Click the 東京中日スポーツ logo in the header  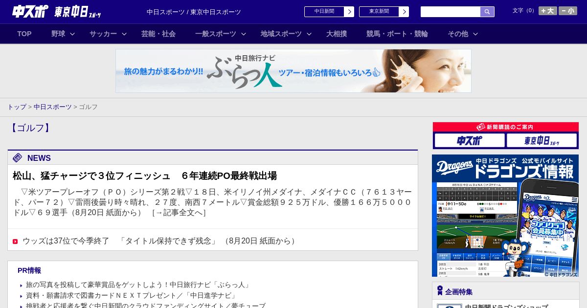point(78,12)
